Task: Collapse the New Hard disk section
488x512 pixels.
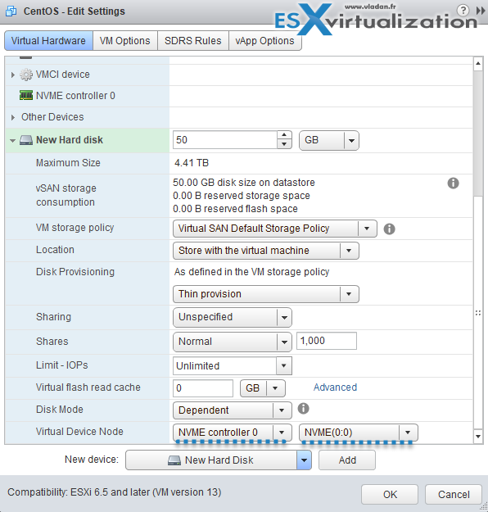Action: tap(13, 141)
